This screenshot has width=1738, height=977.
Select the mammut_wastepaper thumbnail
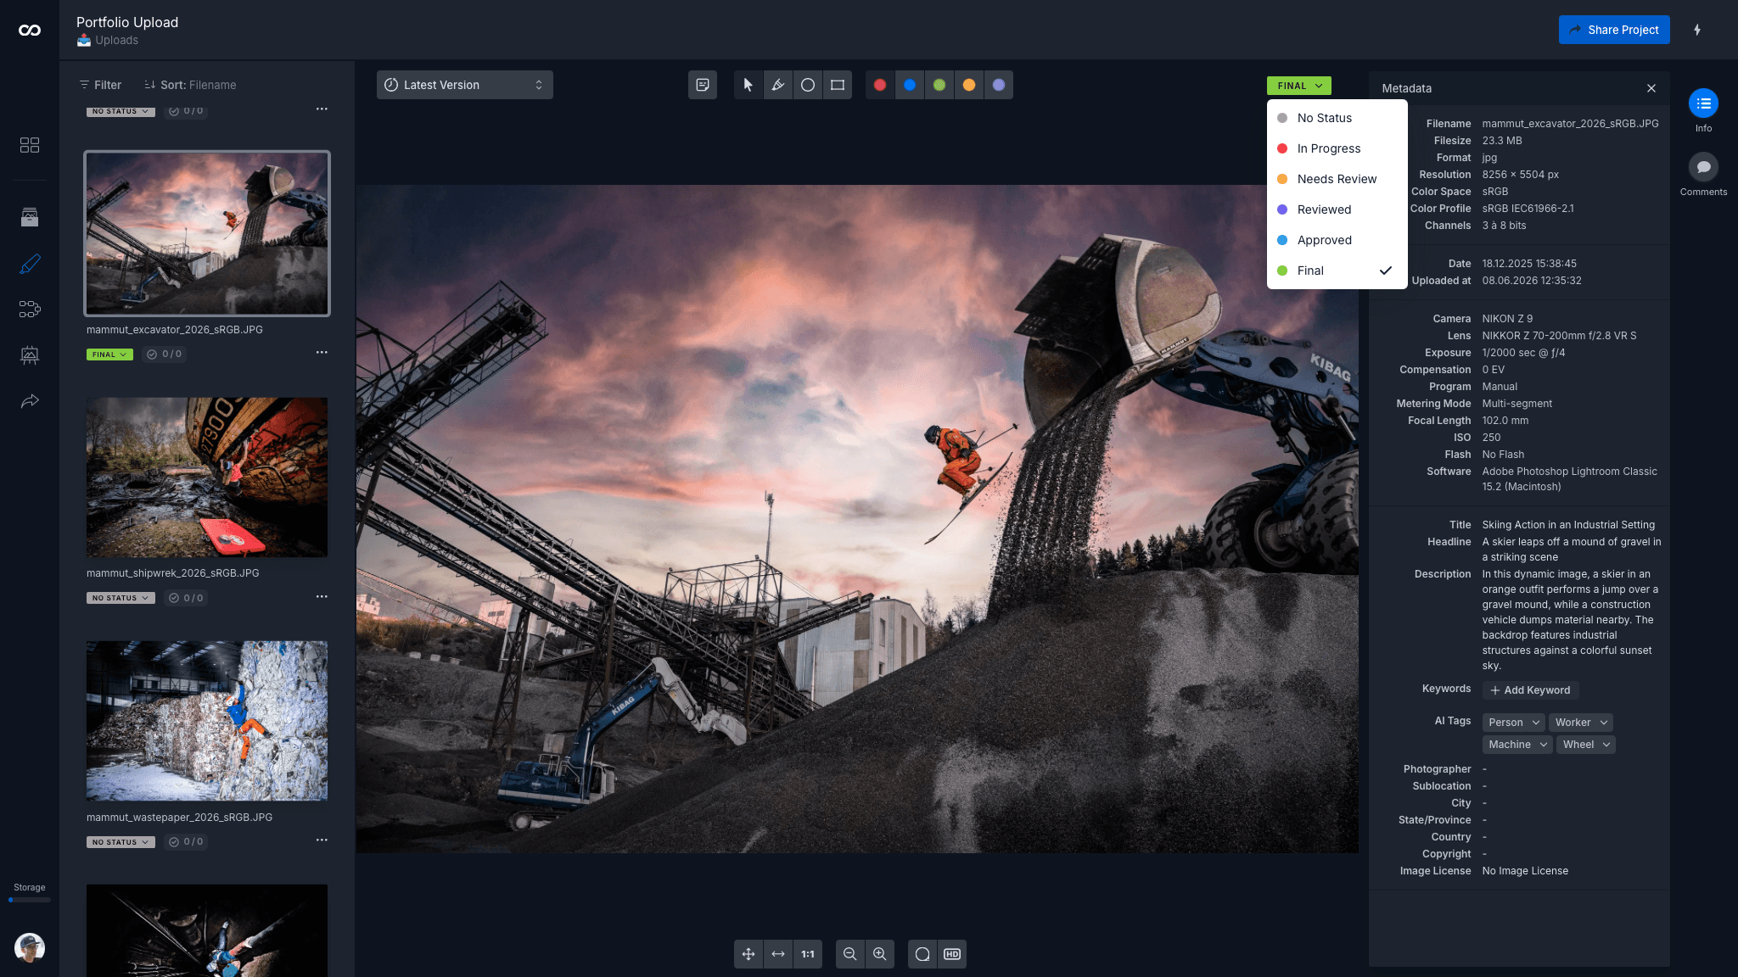point(207,721)
